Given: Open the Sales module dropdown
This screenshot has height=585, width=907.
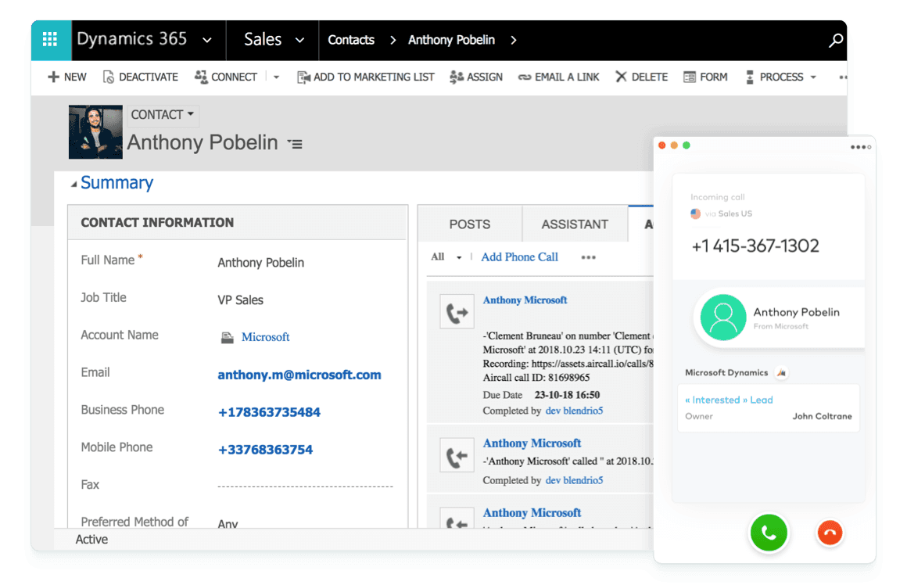Looking at the screenshot, I should coord(299,40).
